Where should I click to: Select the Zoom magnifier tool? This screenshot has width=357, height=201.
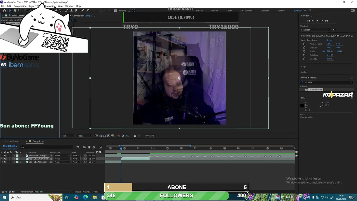point(20,10)
